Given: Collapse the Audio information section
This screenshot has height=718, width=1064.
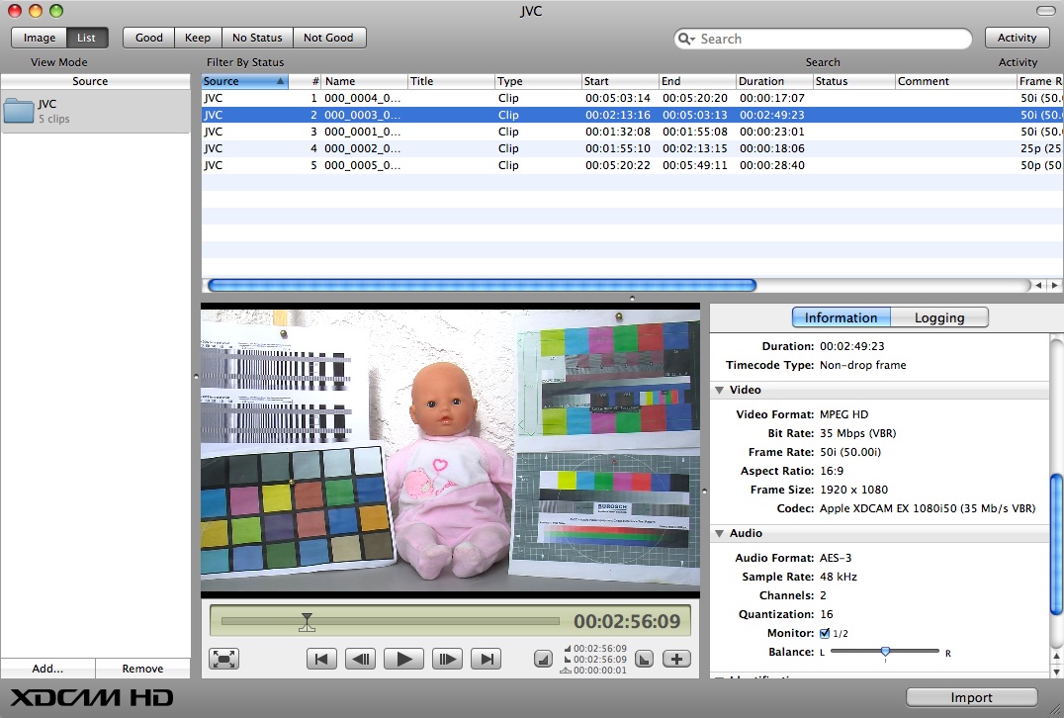Looking at the screenshot, I should click(x=719, y=533).
